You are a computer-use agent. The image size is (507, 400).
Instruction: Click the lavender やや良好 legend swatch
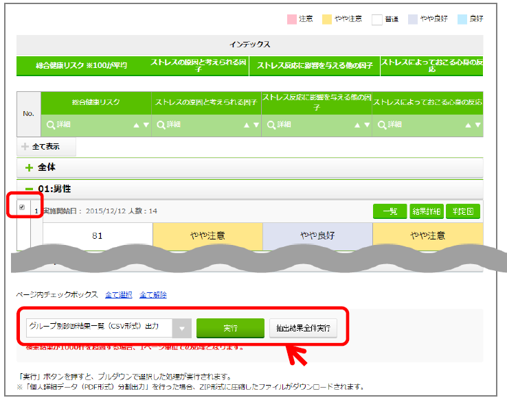click(x=413, y=19)
